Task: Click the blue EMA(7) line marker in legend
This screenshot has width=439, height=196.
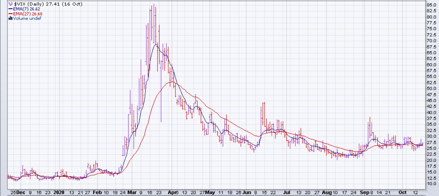Action: pyautogui.click(x=11, y=9)
